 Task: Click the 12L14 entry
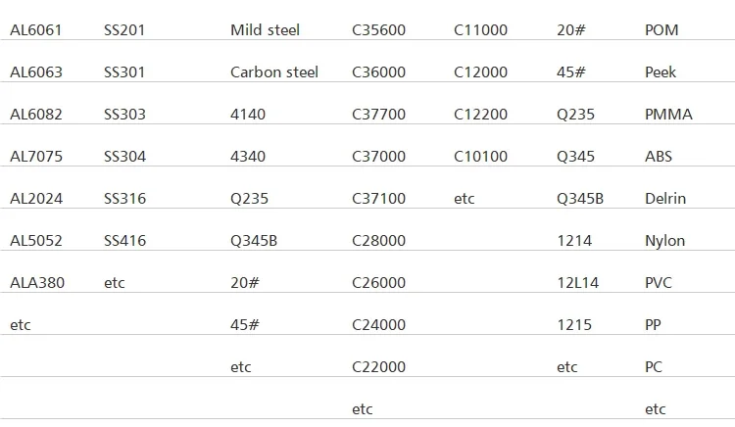click(577, 283)
